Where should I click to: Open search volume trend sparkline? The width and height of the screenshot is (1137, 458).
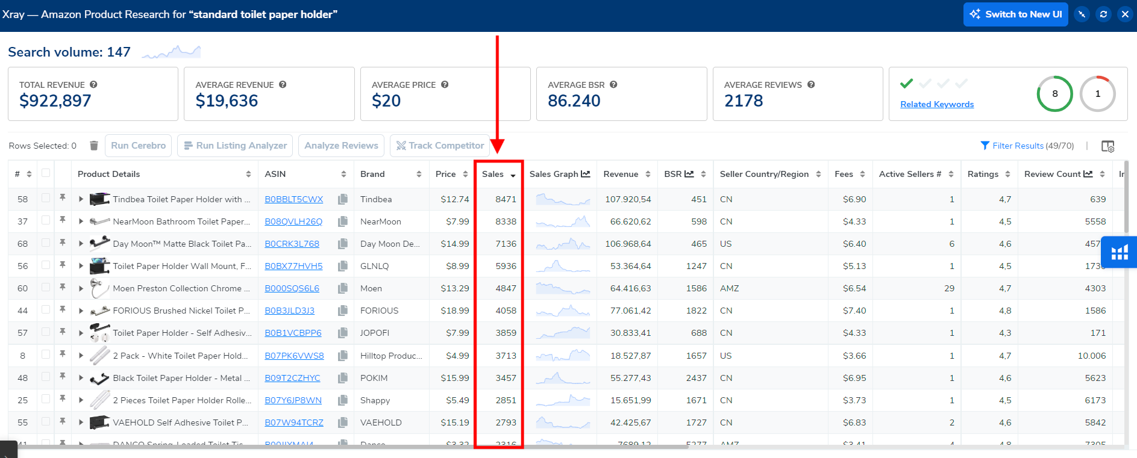point(171,52)
